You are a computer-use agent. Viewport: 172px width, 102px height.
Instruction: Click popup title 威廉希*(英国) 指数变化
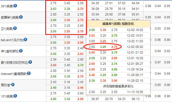pyautogui.click(x=118, y=24)
